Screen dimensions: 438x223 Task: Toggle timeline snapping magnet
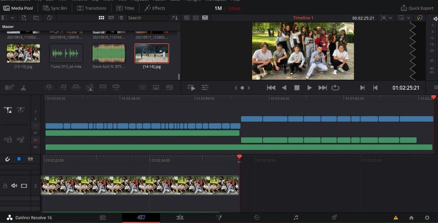click(8, 159)
